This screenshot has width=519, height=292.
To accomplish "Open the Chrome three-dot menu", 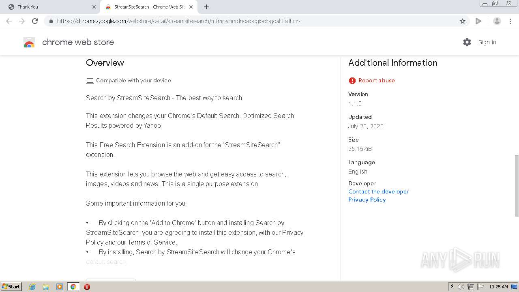I will point(510,21).
